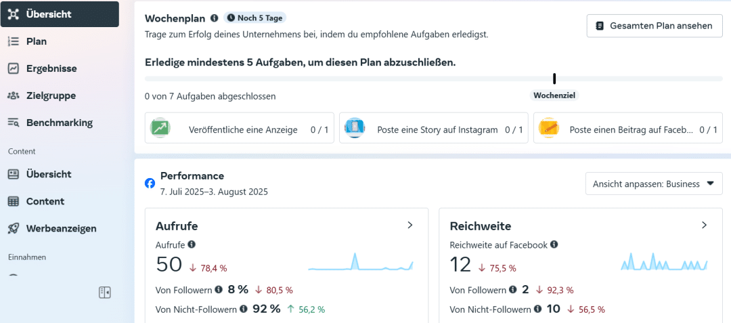
Task: Expand the Reichweite card chevron arrow
Action: pyautogui.click(x=704, y=225)
